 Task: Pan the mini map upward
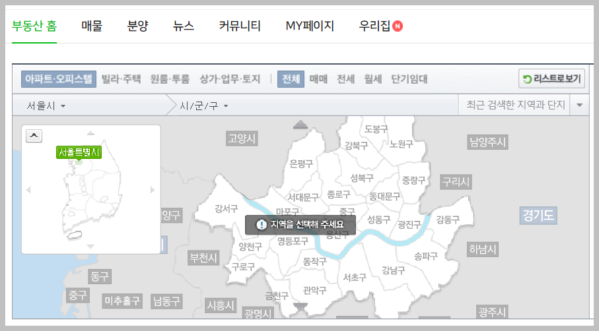tap(90, 133)
